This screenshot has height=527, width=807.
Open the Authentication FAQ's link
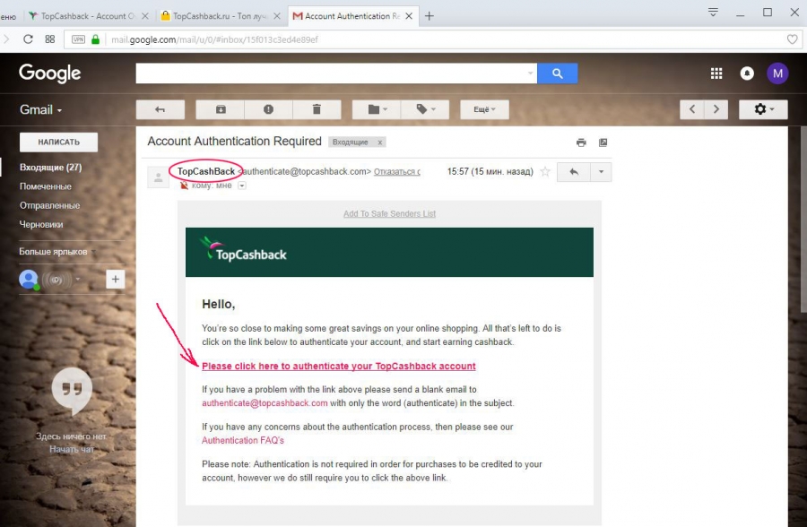[x=243, y=441]
